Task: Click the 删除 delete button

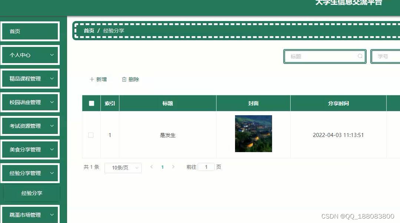Action: click(130, 79)
